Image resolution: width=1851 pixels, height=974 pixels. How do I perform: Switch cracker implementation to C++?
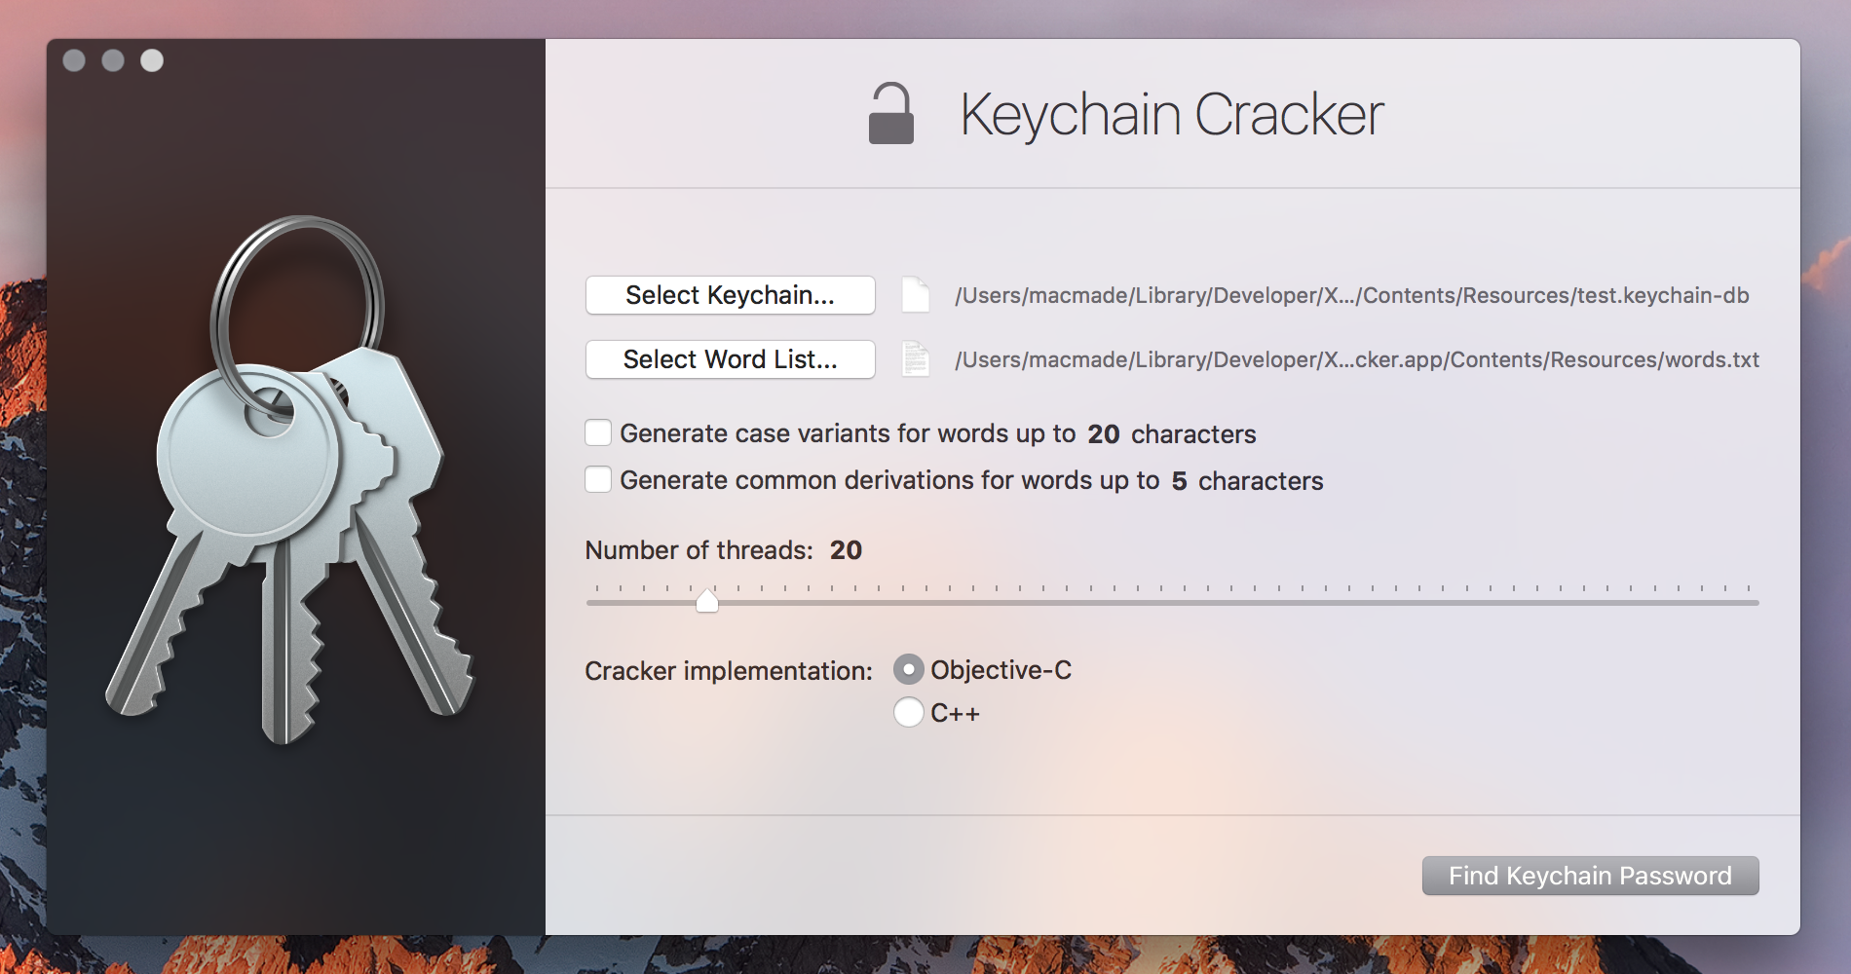(907, 712)
